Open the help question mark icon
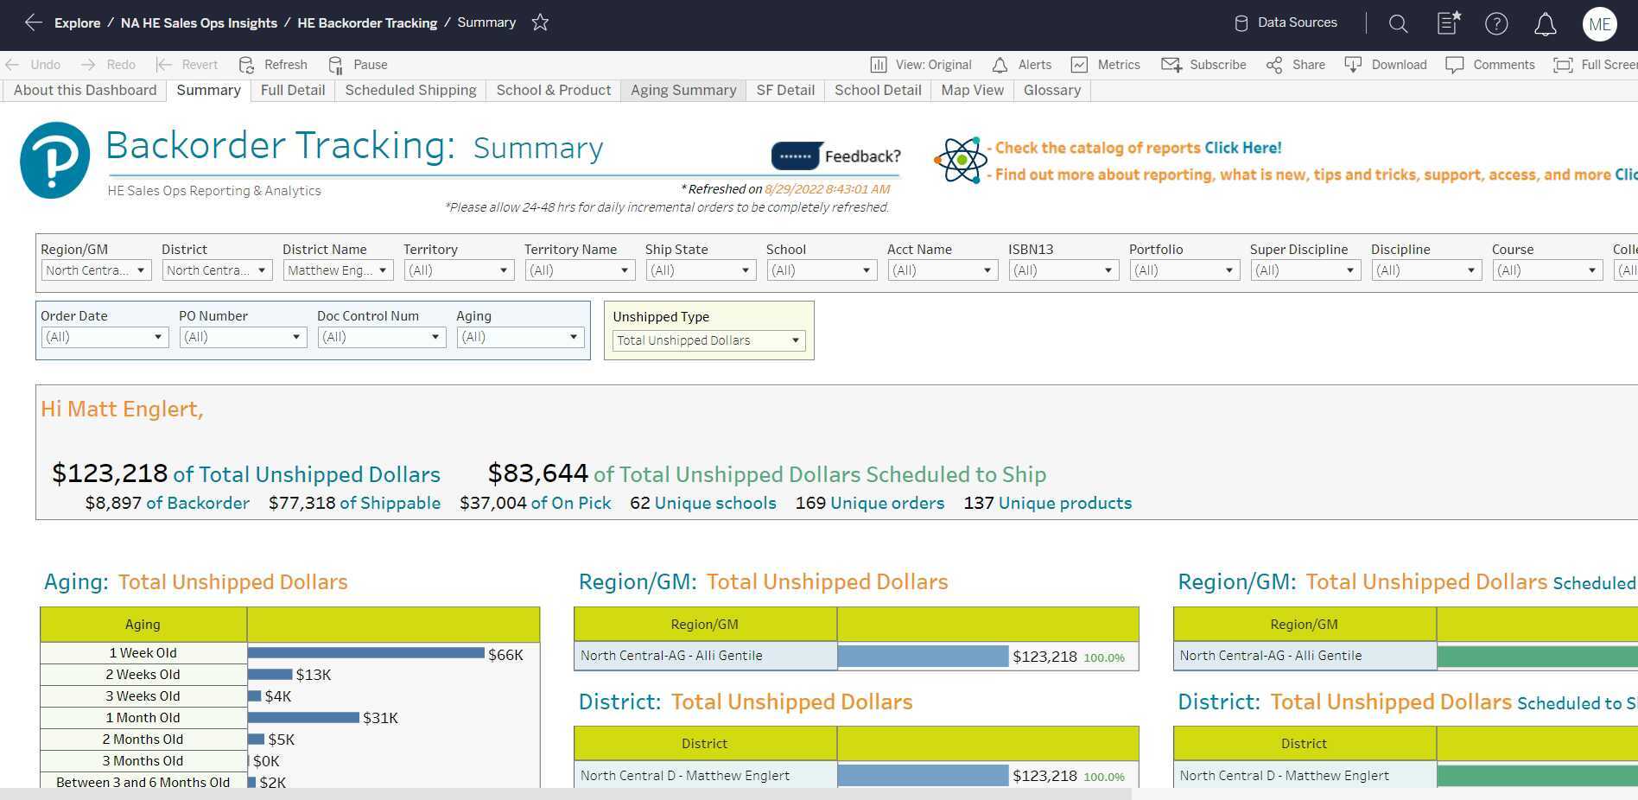The image size is (1638, 800). click(x=1496, y=23)
